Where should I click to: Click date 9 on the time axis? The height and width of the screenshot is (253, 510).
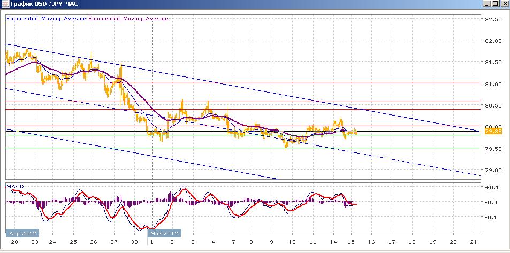click(271, 242)
